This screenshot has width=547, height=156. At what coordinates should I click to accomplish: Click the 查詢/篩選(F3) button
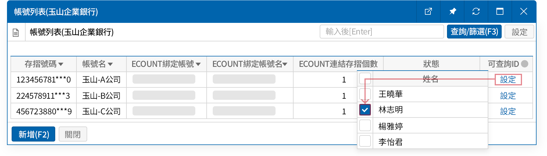474,32
